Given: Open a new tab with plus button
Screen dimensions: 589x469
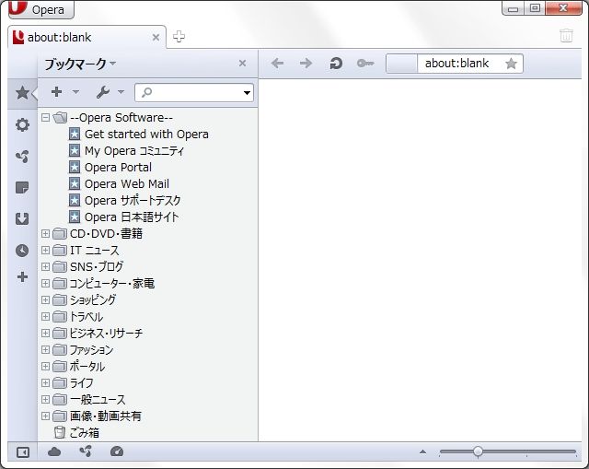Looking at the screenshot, I should coord(179,37).
